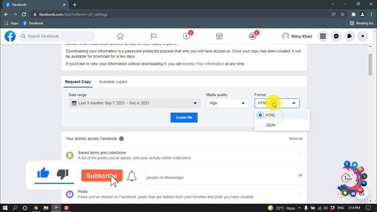Open the Date range dropdown
The width and height of the screenshot is (377, 212).
(134, 103)
